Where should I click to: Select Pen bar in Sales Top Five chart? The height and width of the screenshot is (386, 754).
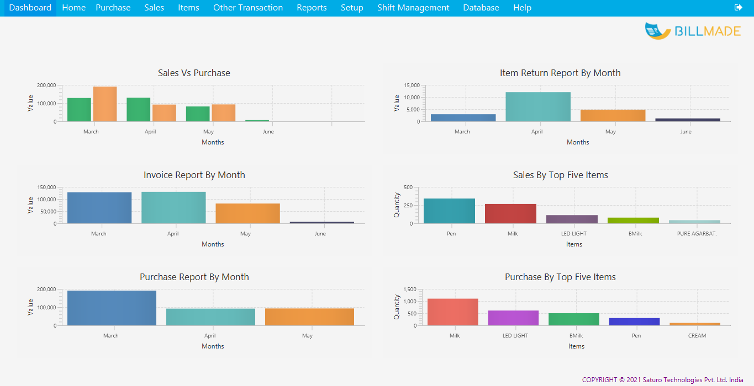pos(449,211)
